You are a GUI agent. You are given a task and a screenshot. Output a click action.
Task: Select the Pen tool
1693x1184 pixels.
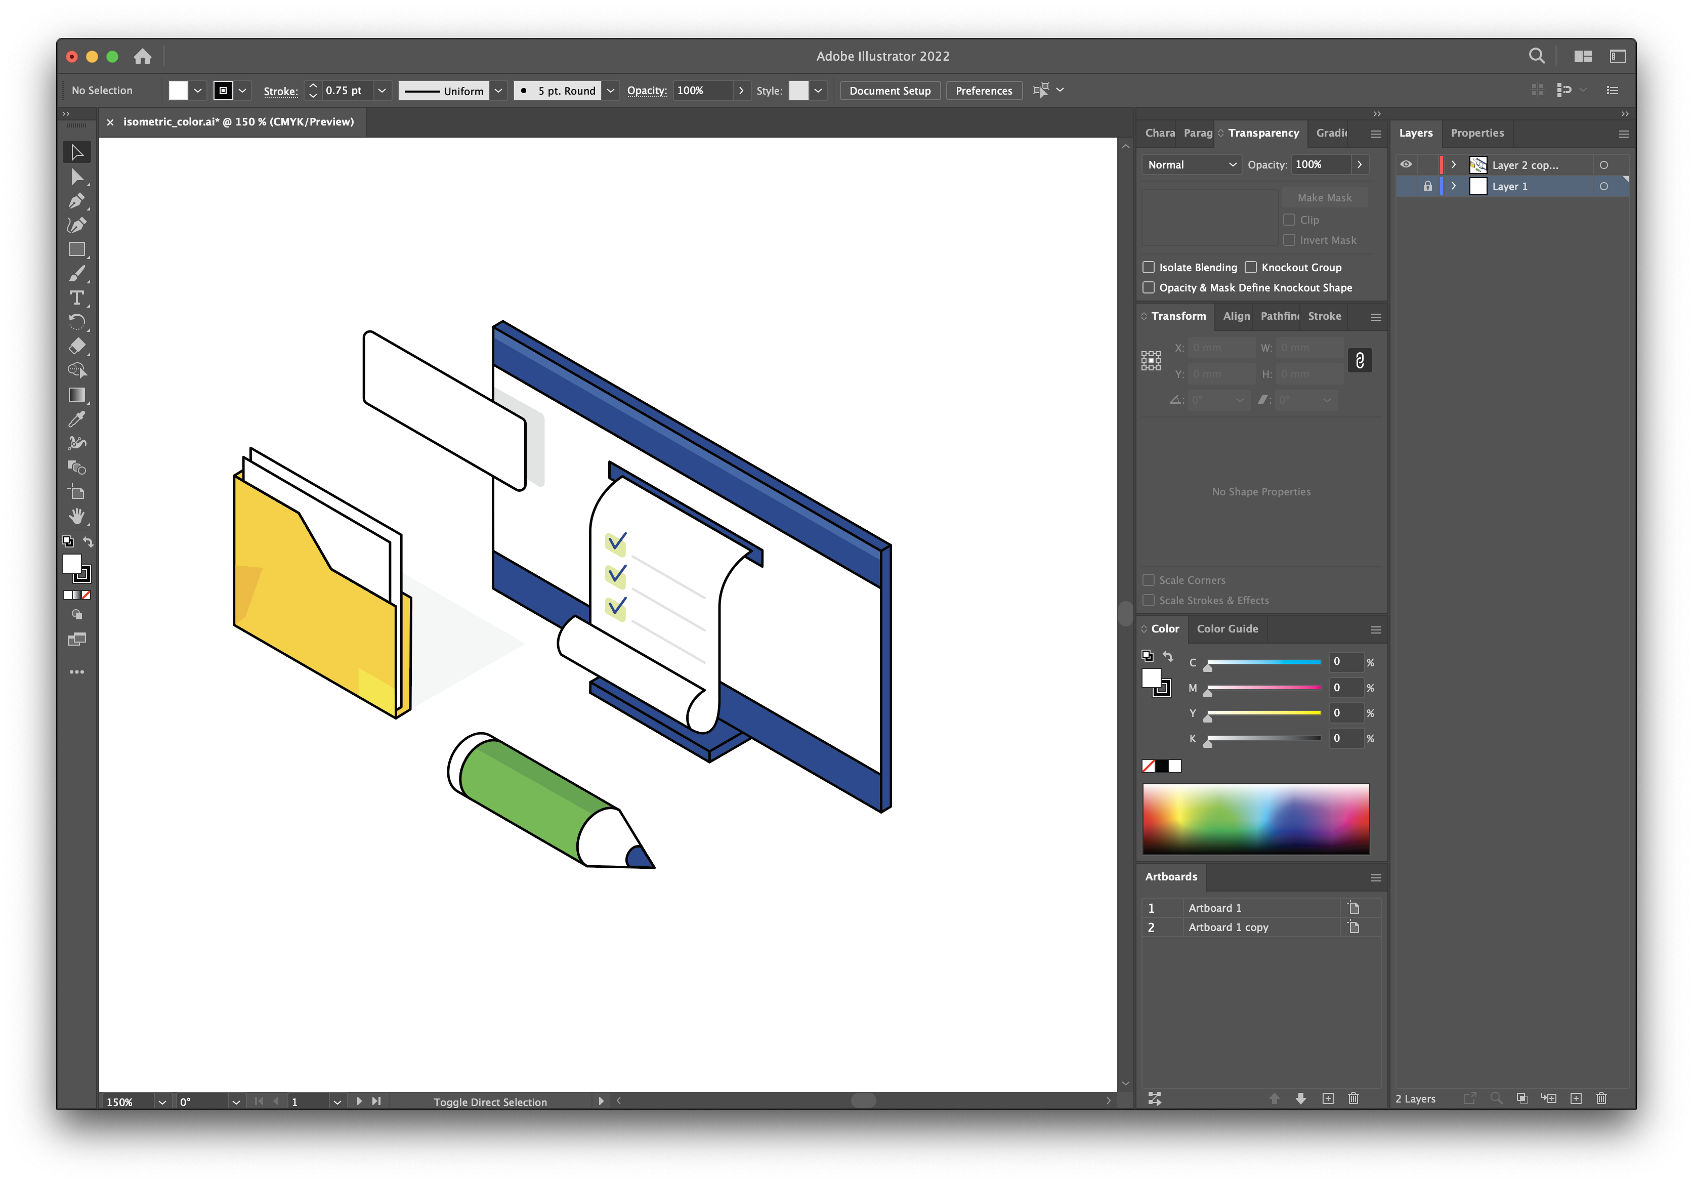coord(77,200)
